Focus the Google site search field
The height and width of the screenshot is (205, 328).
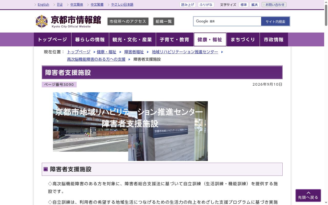[x=227, y=21]
